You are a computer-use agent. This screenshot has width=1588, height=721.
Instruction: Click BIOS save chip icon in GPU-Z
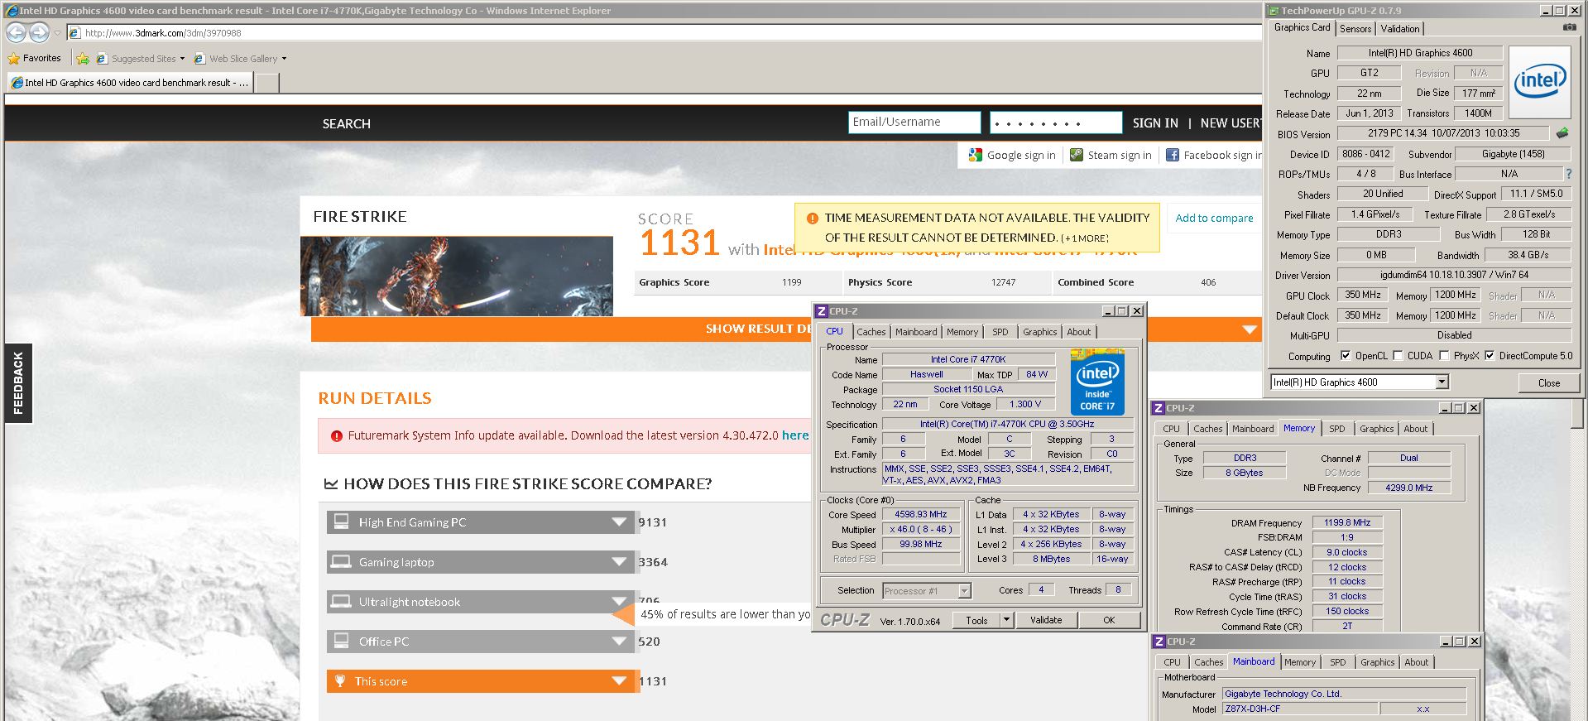click(1562, 132)
